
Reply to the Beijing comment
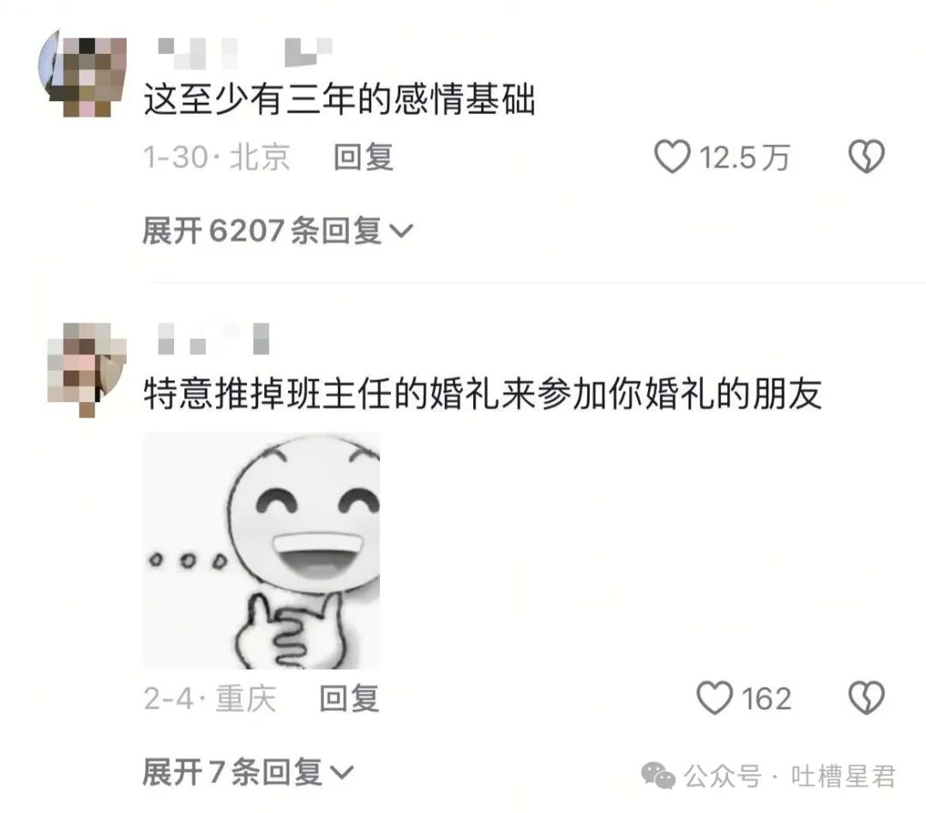[x=364, y=158]
